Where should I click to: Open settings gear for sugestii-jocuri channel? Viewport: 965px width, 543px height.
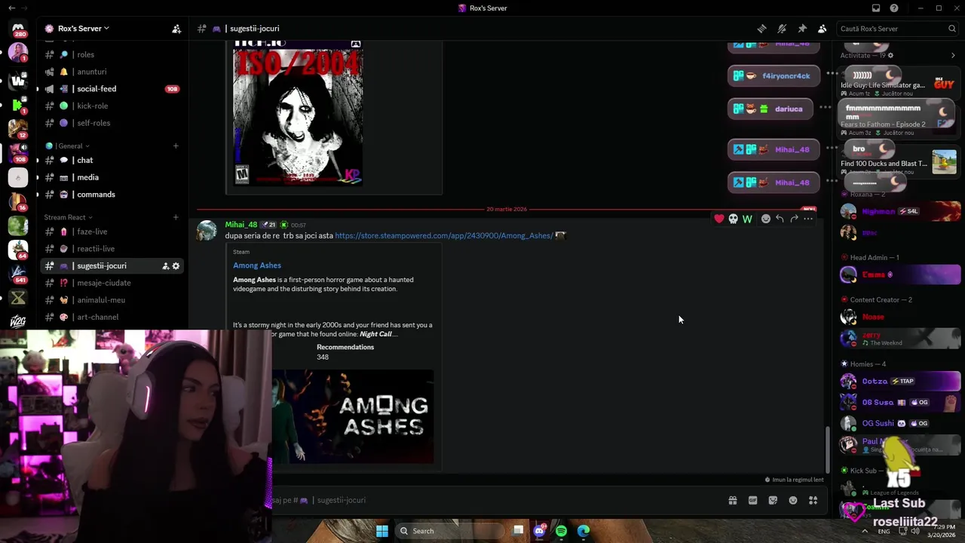pyautogui.click(x=176, y=266)
